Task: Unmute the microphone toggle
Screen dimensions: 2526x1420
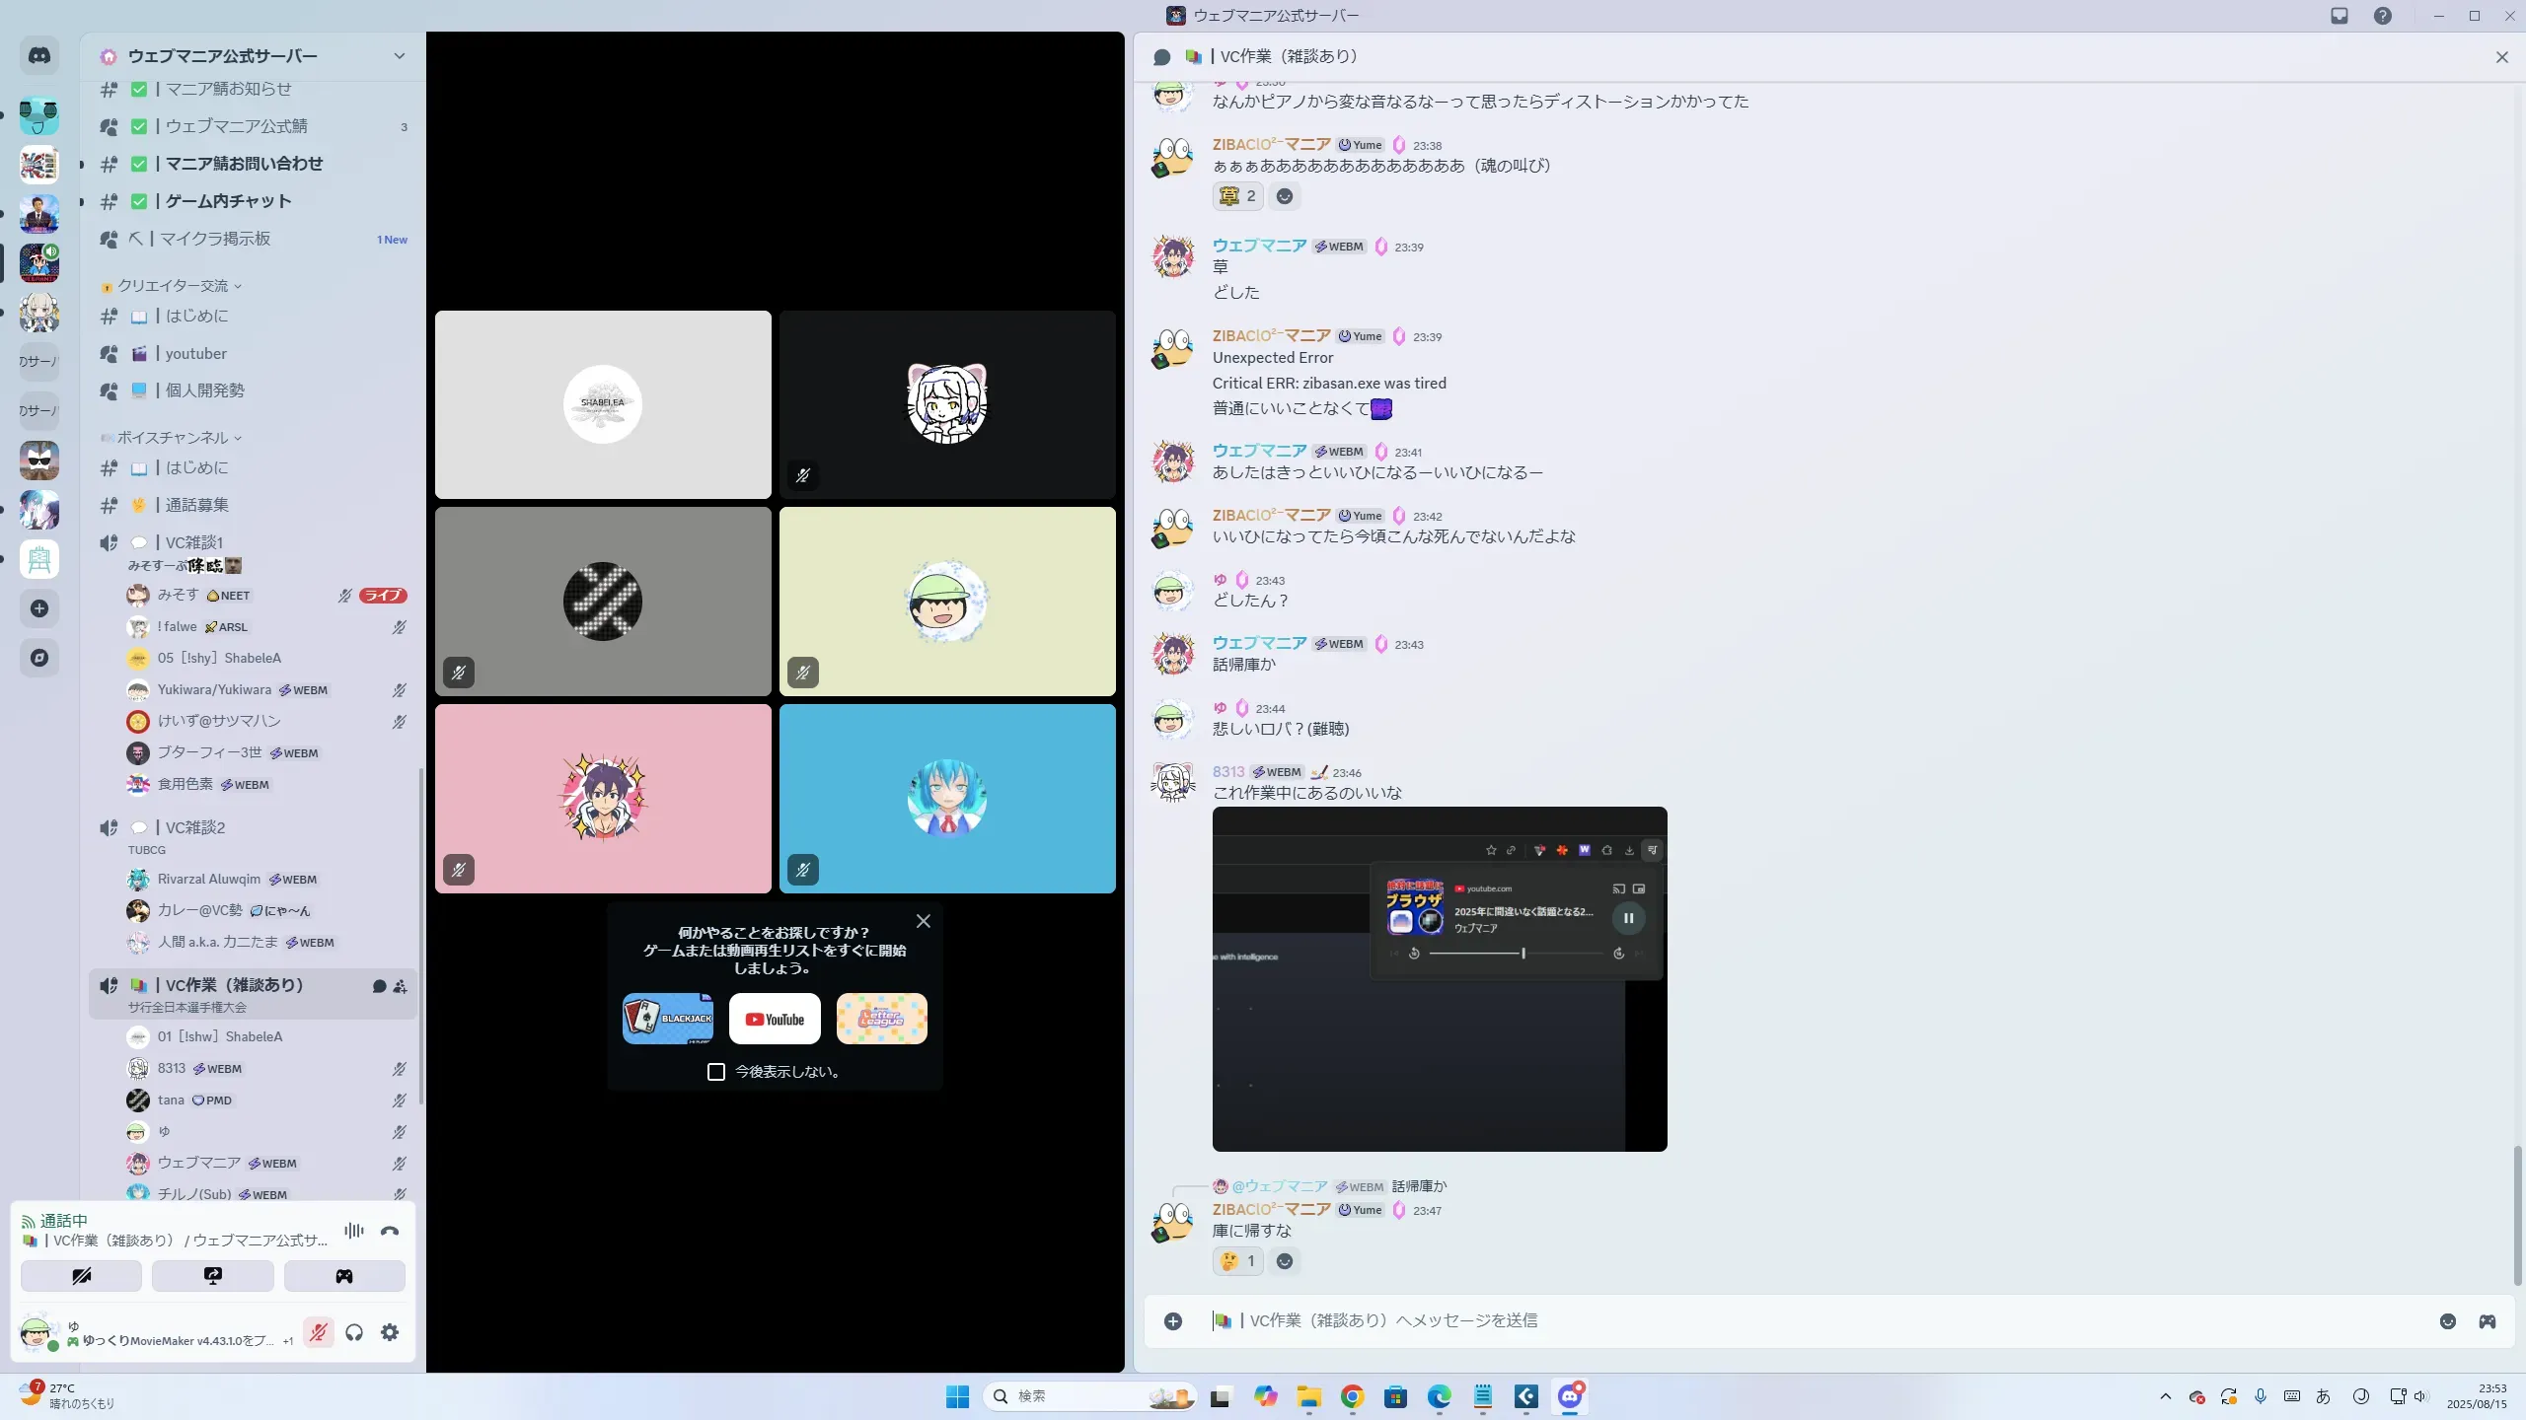Action: (318, 1333)
